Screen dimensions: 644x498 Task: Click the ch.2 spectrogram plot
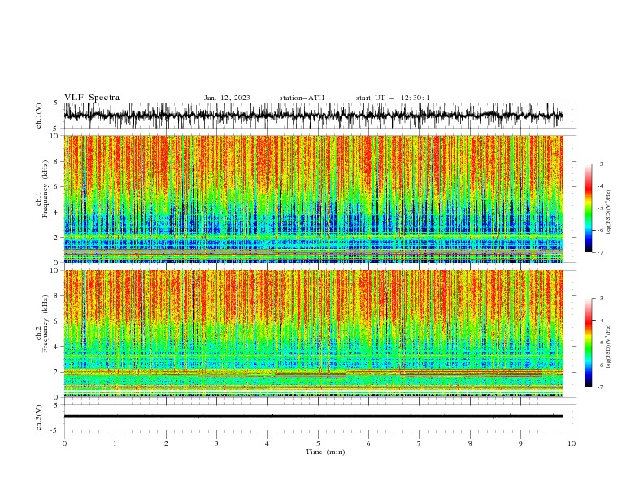click(x=314, y=334)
